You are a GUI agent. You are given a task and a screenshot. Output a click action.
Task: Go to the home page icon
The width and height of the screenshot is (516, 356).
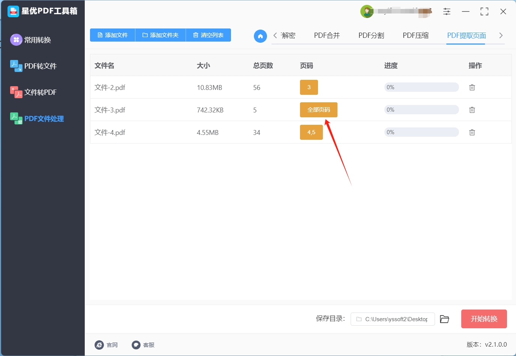(260, 36)
